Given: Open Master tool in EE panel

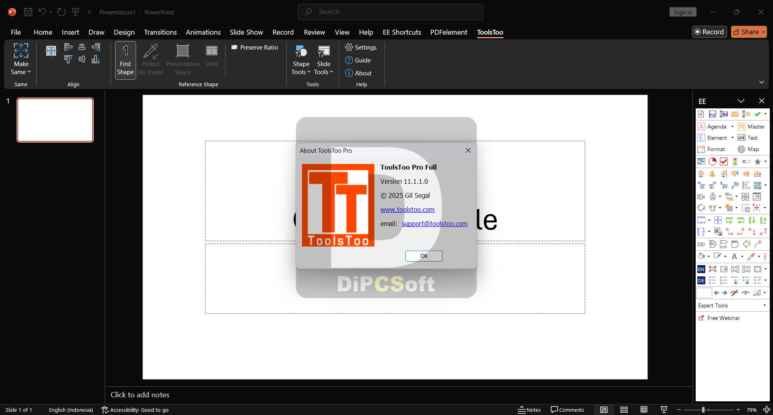Looking at the screenshot, I should (751, 127).
